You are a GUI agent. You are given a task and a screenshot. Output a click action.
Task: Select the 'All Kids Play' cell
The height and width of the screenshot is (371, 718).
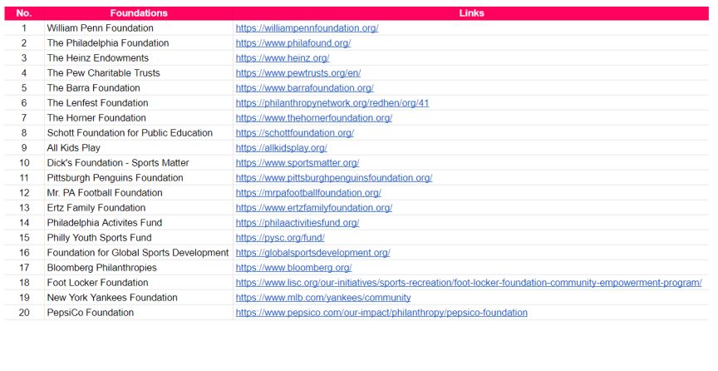pos(139,148)
